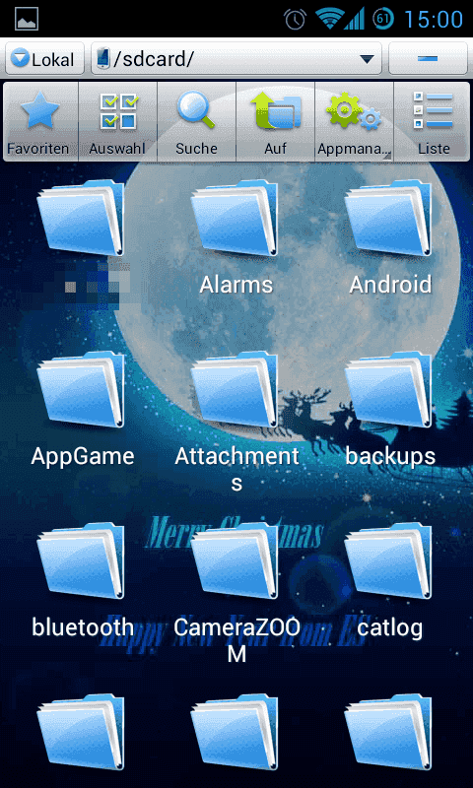
Task: Tap the Auswahl multi-select icon
Action: (118, 110)
